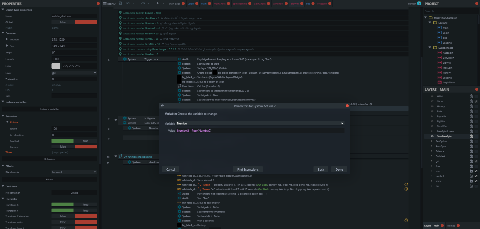Click the System gear icon on Trigger once
480x229 pixels.
(125, 59)
